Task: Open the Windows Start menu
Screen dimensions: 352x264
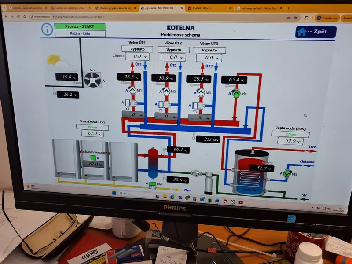Action: coord(114,193)
